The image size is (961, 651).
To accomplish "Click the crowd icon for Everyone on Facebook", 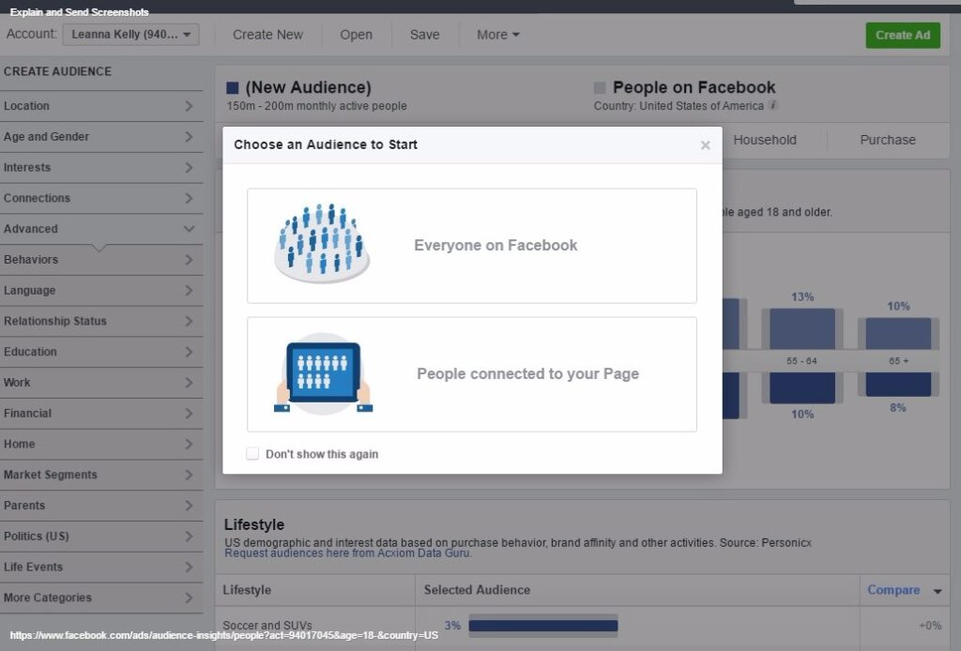I will click(322, 244).
